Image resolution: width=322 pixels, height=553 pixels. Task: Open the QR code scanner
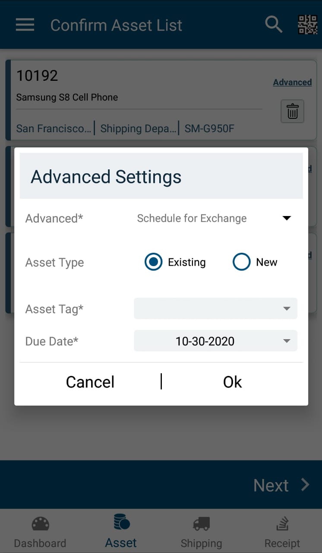click(x=307, y=25)
